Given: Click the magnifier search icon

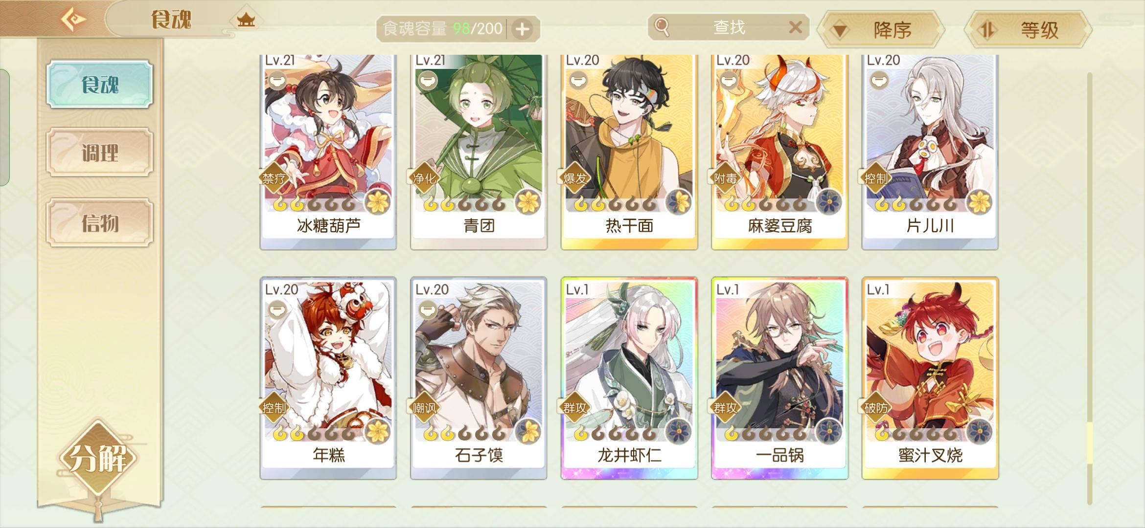Looking at the screenshot, I should [662, 27].
